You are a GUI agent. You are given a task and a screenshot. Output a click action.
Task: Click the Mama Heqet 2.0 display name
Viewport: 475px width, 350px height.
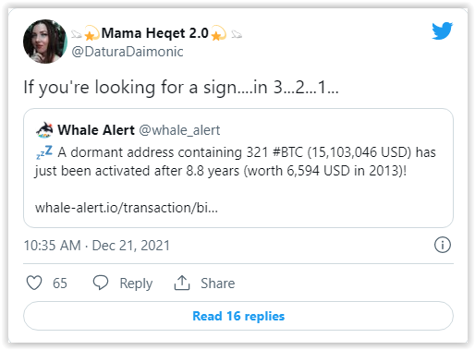(x=155, y=33)
